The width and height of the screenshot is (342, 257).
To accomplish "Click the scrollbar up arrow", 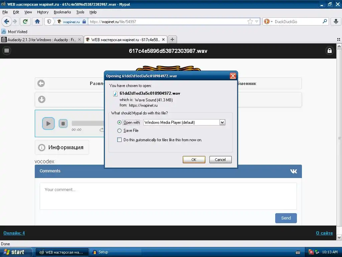I will [339, 46].
